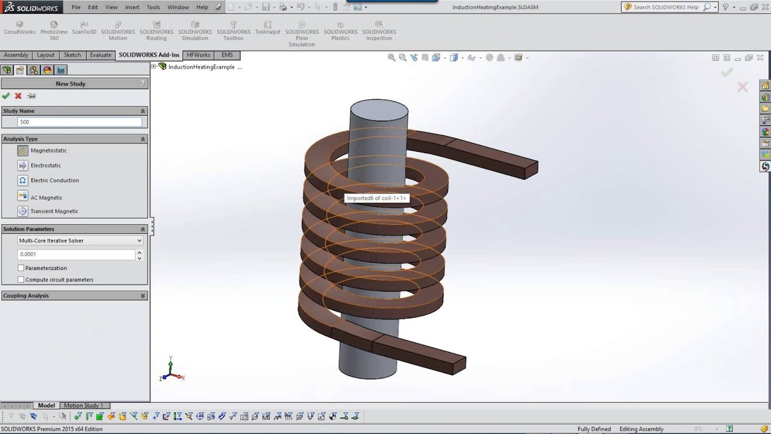This screenshot has height=434, width=771.
Task: Accept the New Study with green checkmark
Action: [x=6, y=96]
